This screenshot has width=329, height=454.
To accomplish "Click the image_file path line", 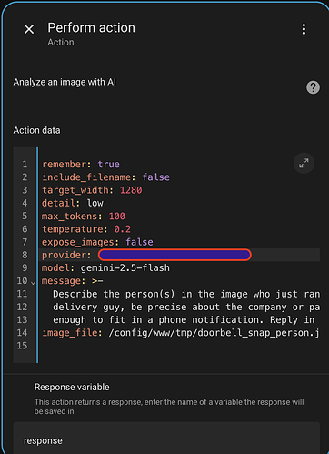I will 181,333.
